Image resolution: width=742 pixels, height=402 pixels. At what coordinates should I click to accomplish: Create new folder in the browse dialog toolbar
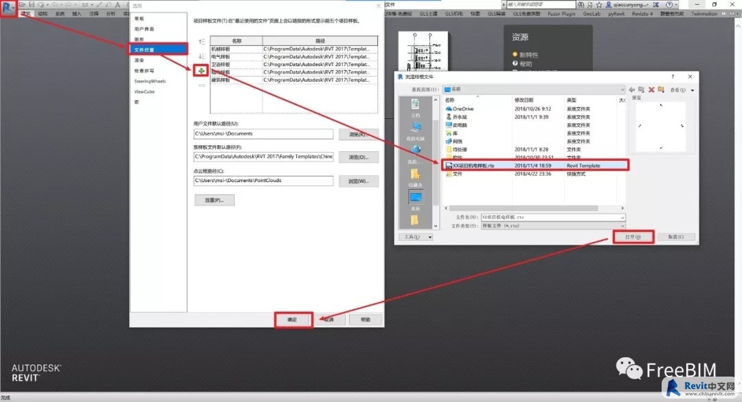tap(661, 89)
